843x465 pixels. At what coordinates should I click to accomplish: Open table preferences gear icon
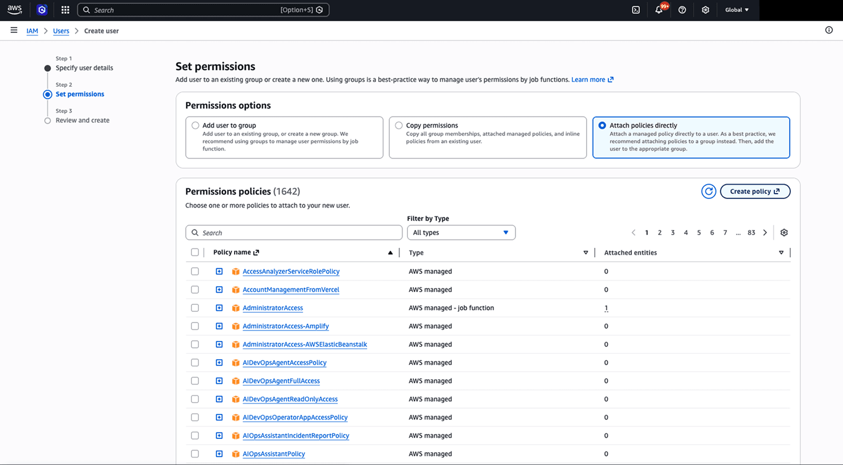(784, 232)
